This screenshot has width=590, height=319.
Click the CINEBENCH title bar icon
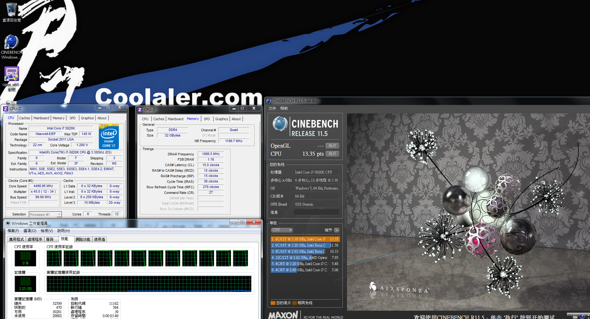(269, 101)
